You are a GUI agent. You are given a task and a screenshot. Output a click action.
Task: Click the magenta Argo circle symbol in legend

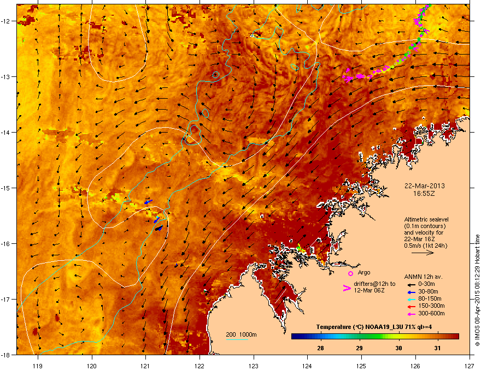point(350,273)
